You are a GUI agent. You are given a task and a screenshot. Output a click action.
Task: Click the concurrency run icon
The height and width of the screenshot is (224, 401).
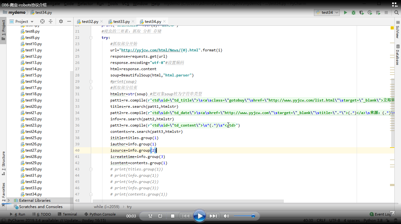click(378, 13)
